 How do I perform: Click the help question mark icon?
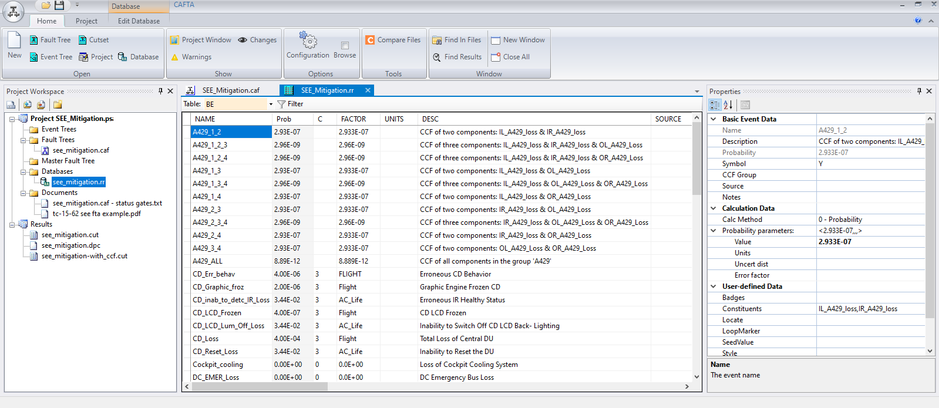[918, 21]
